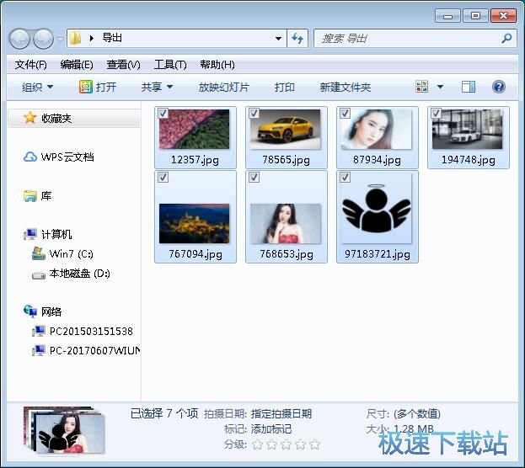Click the WPS cloud icon
This screenshot has height=468, width=525.
click(30, 157)
